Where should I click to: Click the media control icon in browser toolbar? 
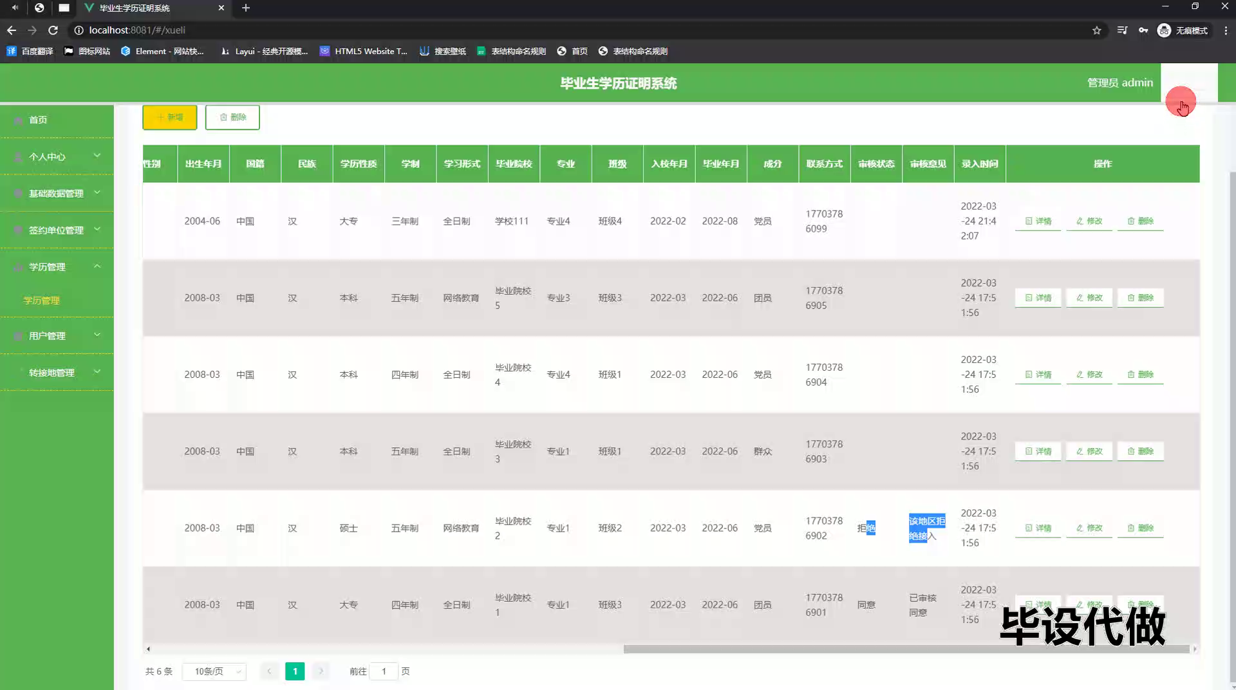coord(1122,30)
